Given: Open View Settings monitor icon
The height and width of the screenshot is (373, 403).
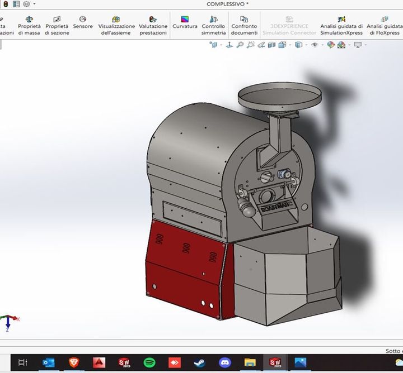Looking at the screenshot, I should [358, 45].
